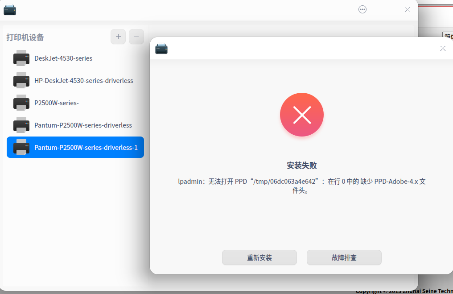Click the printer icon beside HP-DeskJet-4530-series-driverless
Viewport: 453px width, 294px height.
tap(21, 80)
